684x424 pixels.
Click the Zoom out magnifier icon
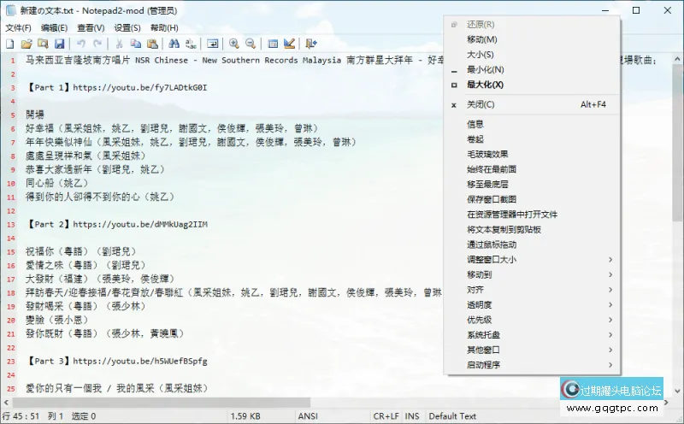pyautogui.click(x=251, y=44)
